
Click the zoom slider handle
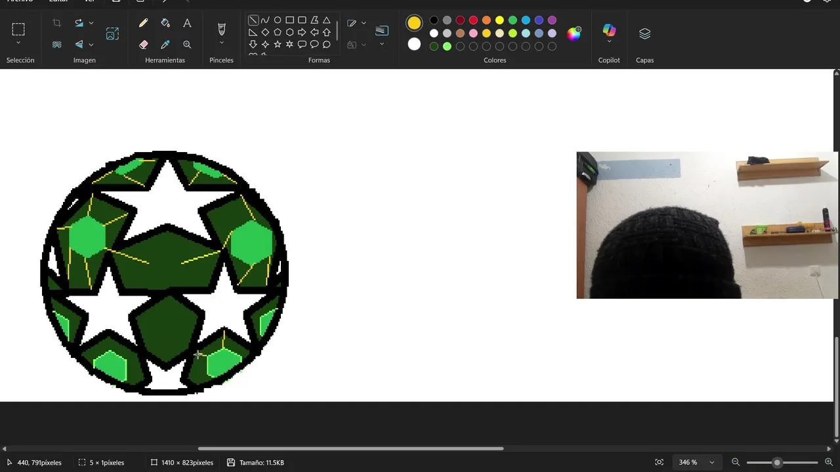pyautogui.click(x=777, y=462)
